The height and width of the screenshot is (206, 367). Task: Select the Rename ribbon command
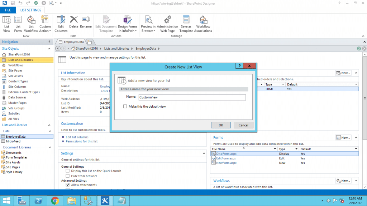[86, 22]
